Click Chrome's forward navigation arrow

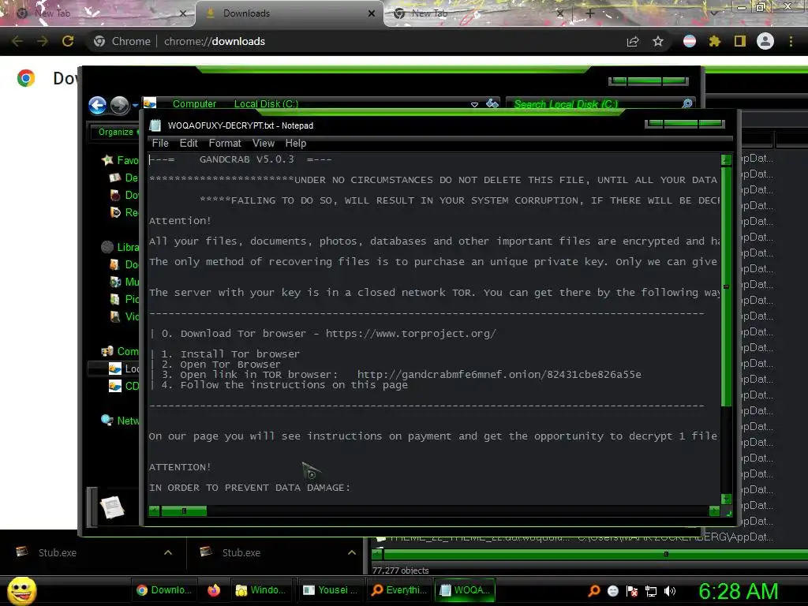(43, 41)
